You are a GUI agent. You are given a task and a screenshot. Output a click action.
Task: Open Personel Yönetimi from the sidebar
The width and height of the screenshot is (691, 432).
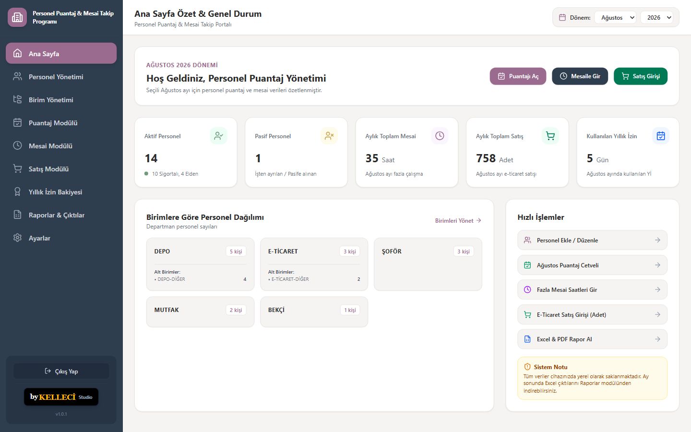pos(61,76)
